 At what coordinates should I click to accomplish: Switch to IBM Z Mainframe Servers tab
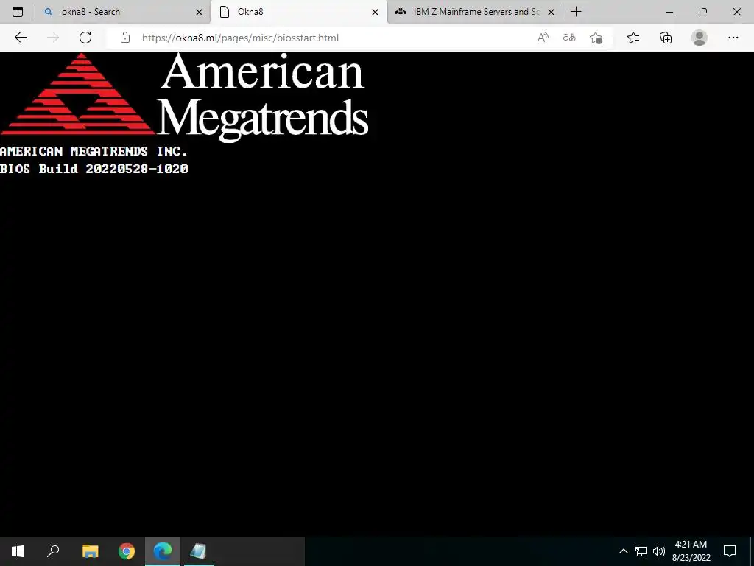tap(475, 12)
